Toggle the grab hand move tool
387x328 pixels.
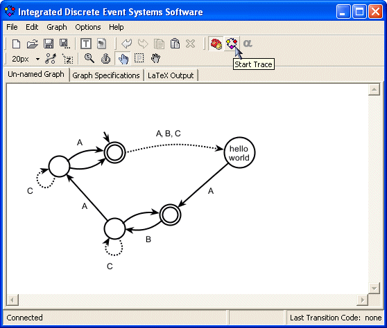[155, 59]
